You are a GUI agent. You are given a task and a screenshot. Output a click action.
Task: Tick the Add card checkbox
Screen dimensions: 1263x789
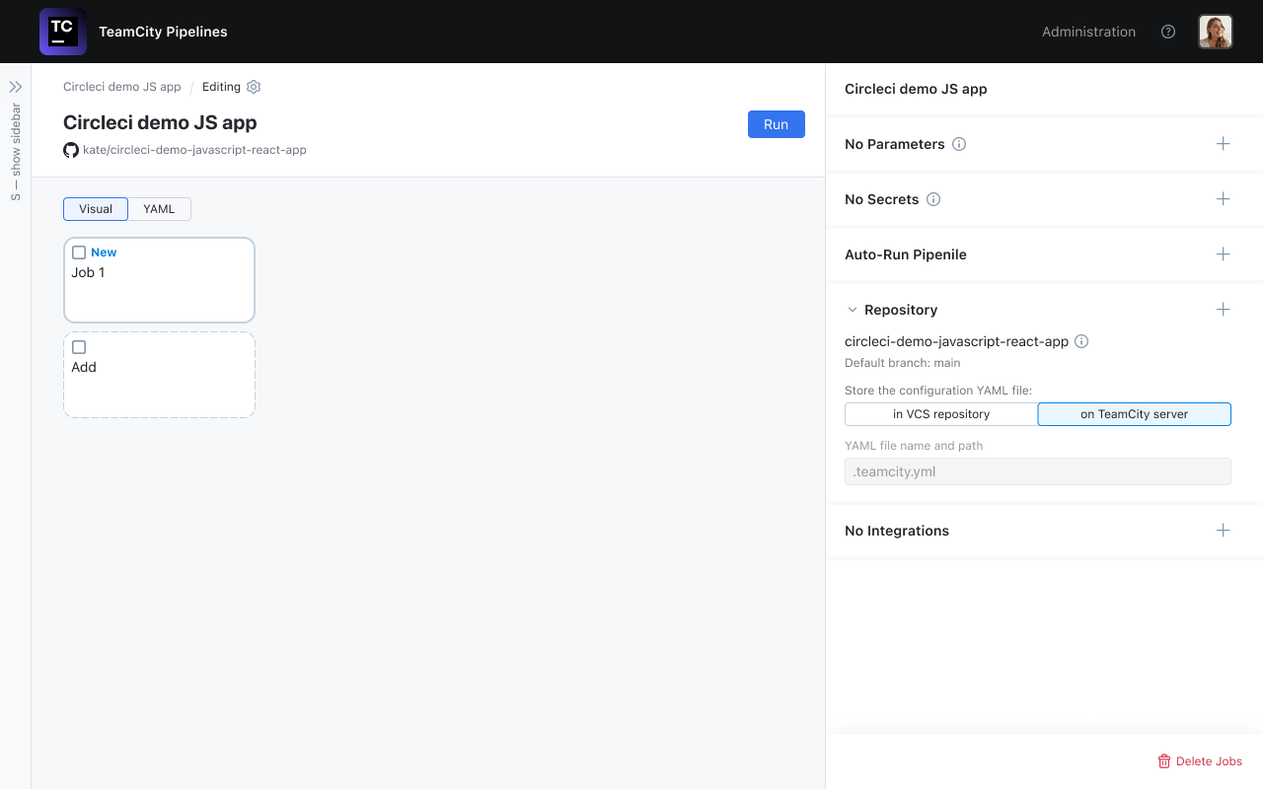(x=79, y=347)
